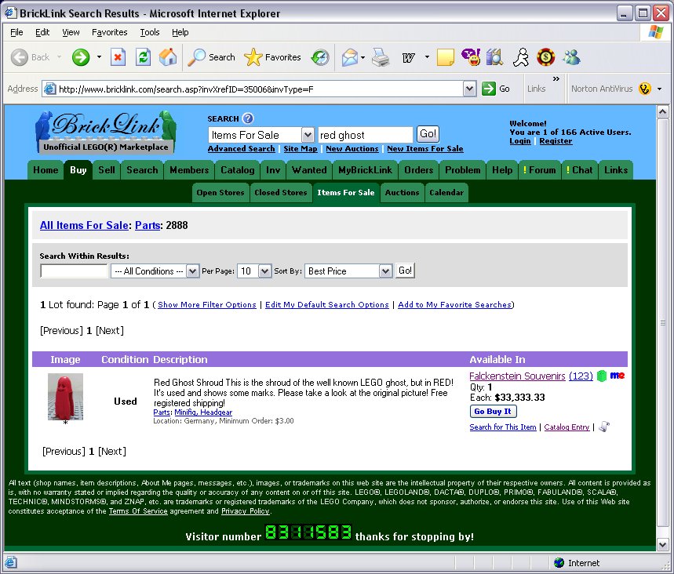Expand the Back button history dropdown arrow

tap(60, 57)
